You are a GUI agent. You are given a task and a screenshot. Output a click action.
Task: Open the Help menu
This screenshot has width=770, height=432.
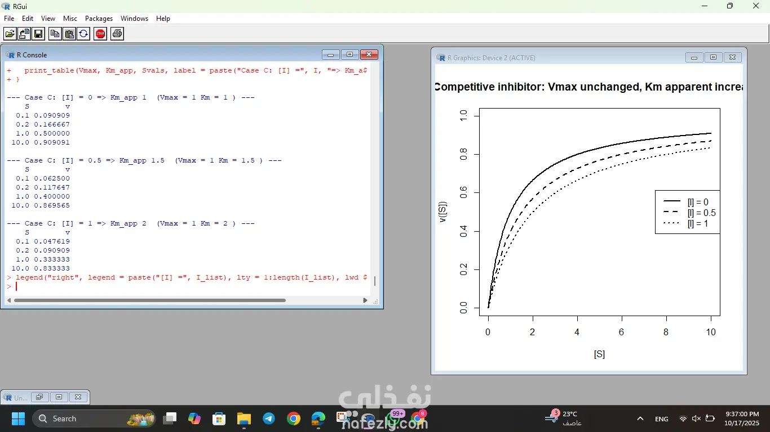click(x=163, y=19)
